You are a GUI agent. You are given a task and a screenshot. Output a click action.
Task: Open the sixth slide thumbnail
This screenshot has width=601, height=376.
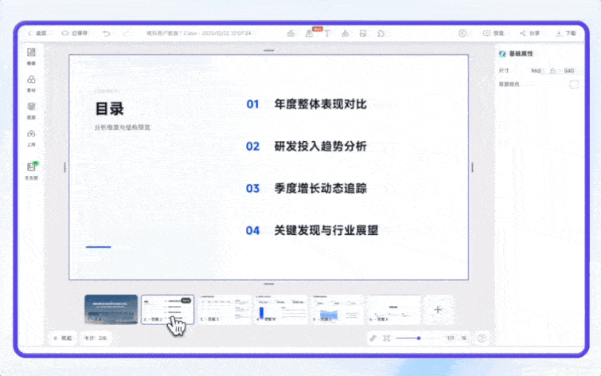pos(394,309)
